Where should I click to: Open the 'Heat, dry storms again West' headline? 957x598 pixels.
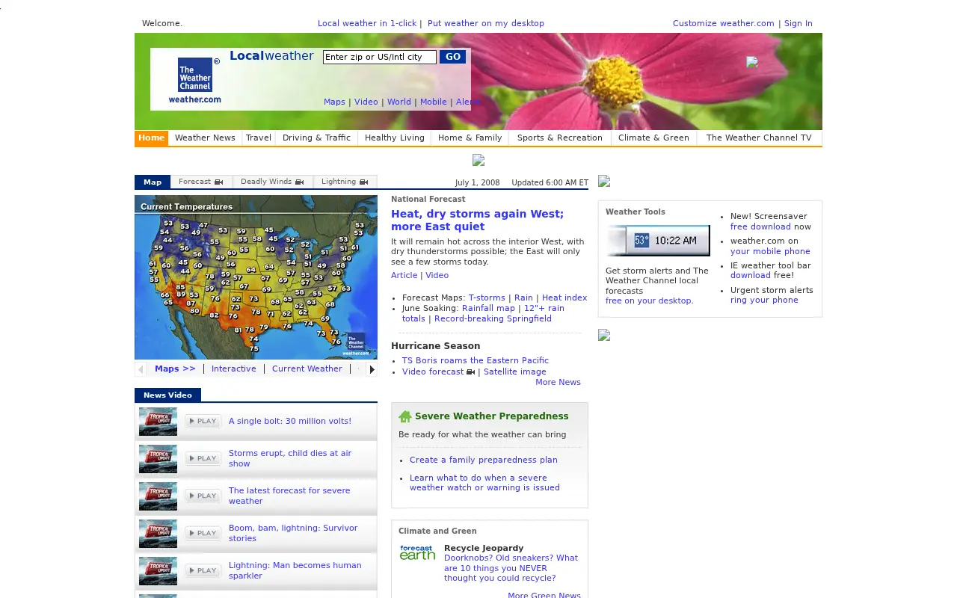[x=477, y=220]
